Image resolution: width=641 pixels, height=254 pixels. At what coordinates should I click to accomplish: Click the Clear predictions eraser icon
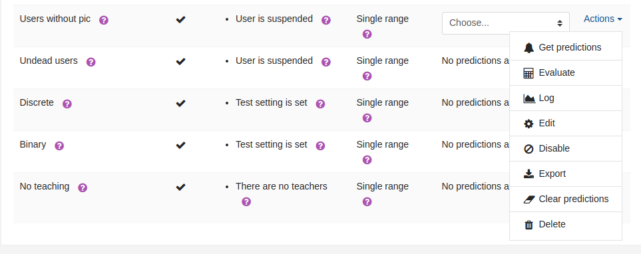click(529, 199)
